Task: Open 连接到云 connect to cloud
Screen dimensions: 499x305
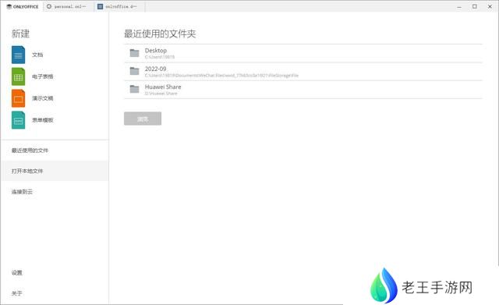Action: coord(22,192)
